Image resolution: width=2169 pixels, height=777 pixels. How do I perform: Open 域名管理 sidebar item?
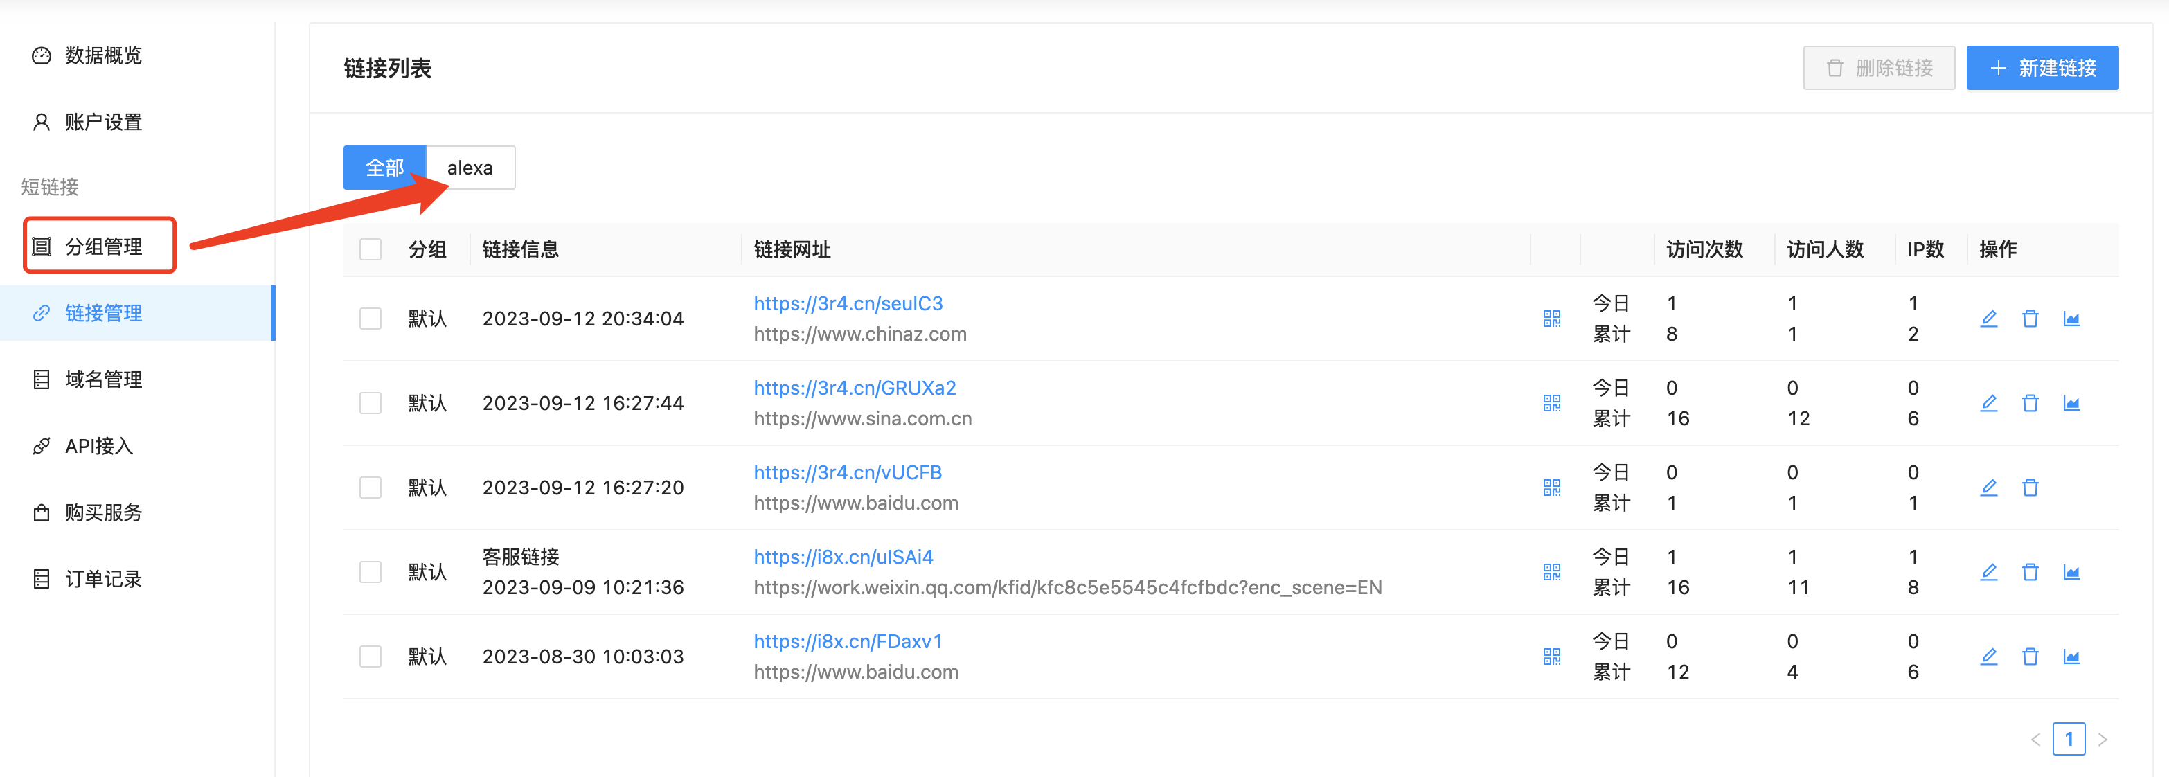[102, 379]
